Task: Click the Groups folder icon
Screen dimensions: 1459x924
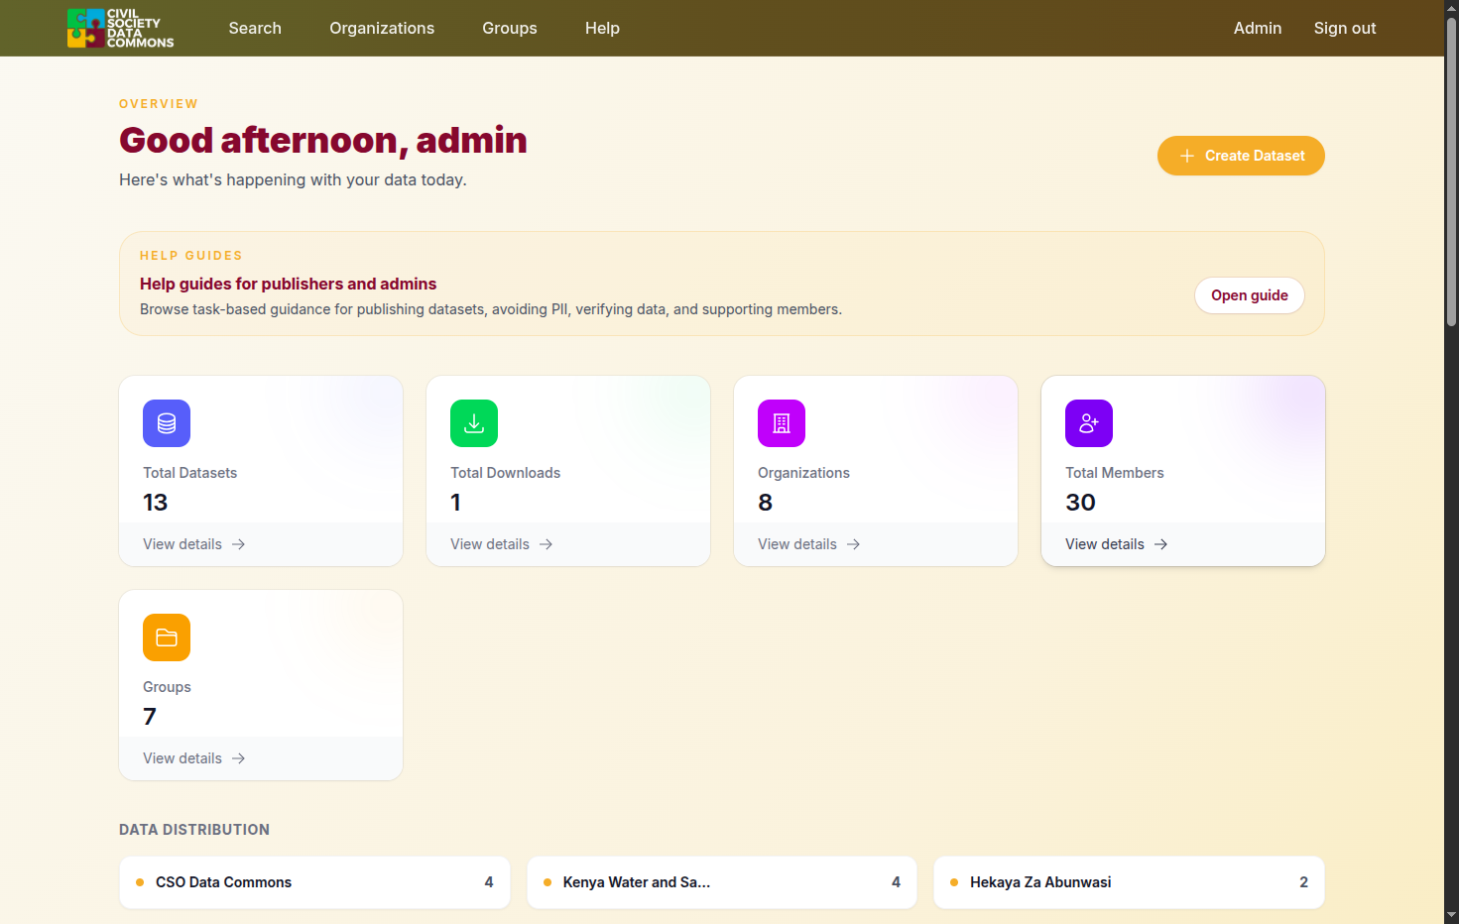Action: pos(167,637)
